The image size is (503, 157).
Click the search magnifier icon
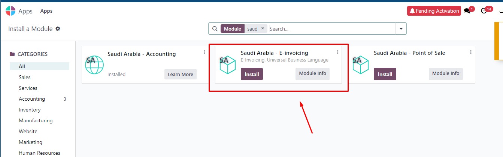215,29
